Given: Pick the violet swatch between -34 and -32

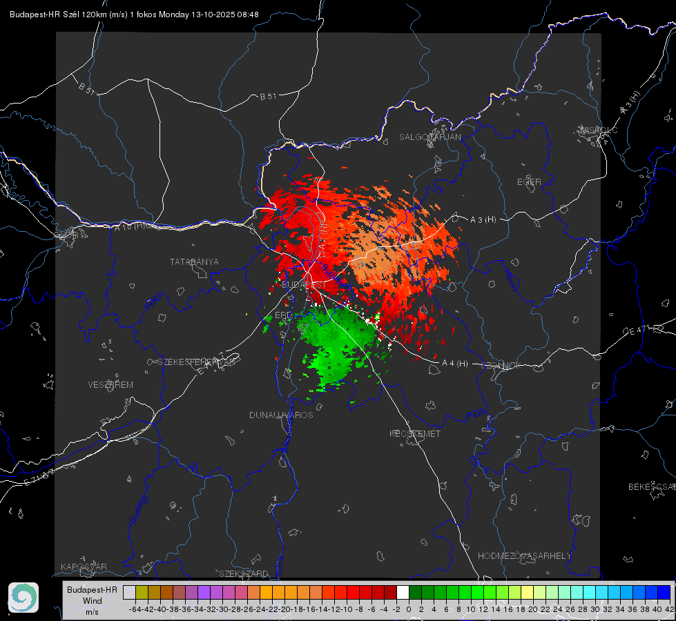Looking at the screenshot, I should click(x=204, y=592).
